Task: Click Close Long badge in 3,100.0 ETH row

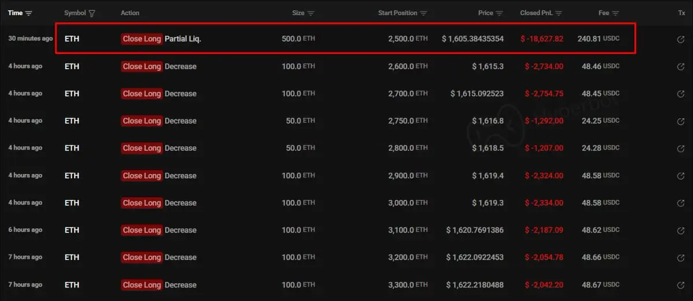Action: (141, 230)
